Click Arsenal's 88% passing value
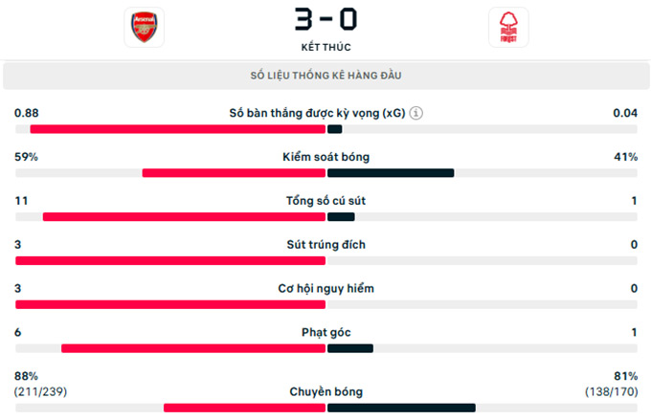Screen dimensions: 651x420 click(26, 376)
